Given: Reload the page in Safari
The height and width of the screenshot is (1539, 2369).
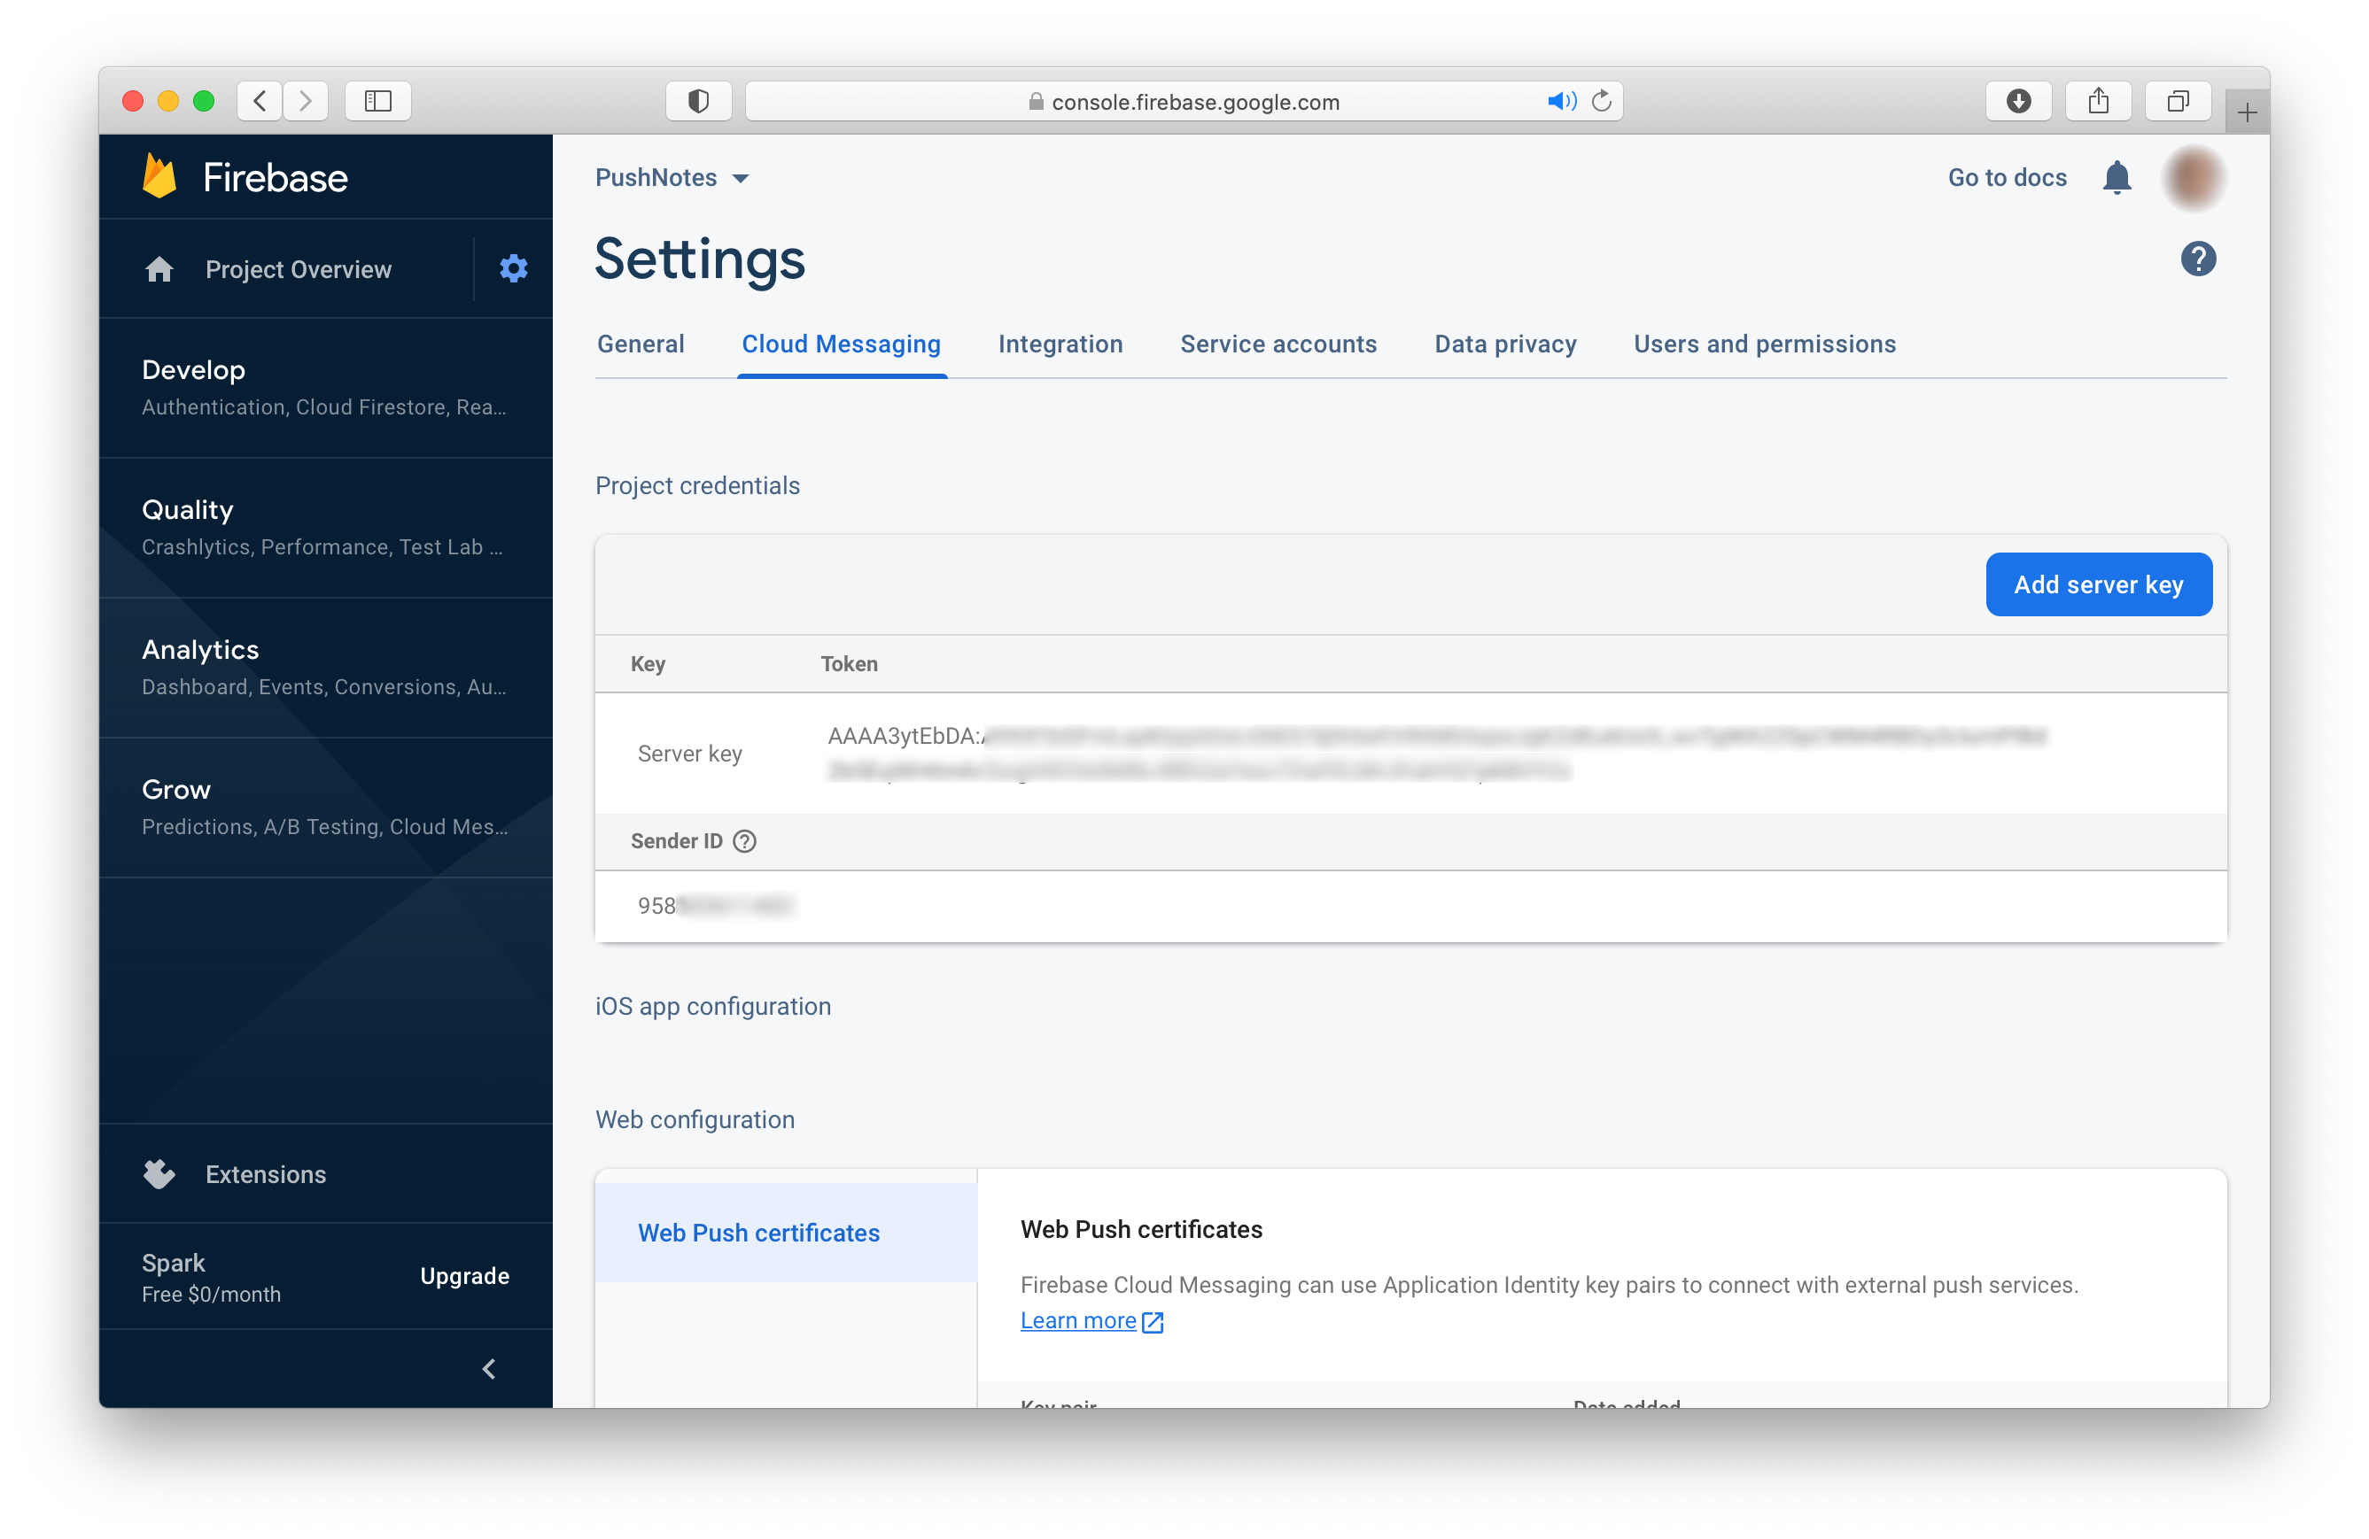Looking at the screenshot, I should coord(1602,102).
